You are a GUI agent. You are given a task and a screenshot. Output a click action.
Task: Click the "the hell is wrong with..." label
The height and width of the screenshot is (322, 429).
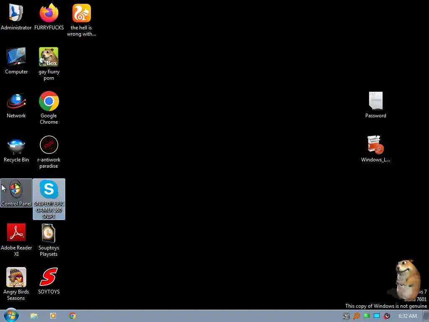click(81, 31)
